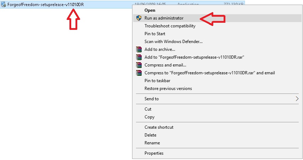
Task: Click Delete in the context menu
Action: click(x=151, y=135)
